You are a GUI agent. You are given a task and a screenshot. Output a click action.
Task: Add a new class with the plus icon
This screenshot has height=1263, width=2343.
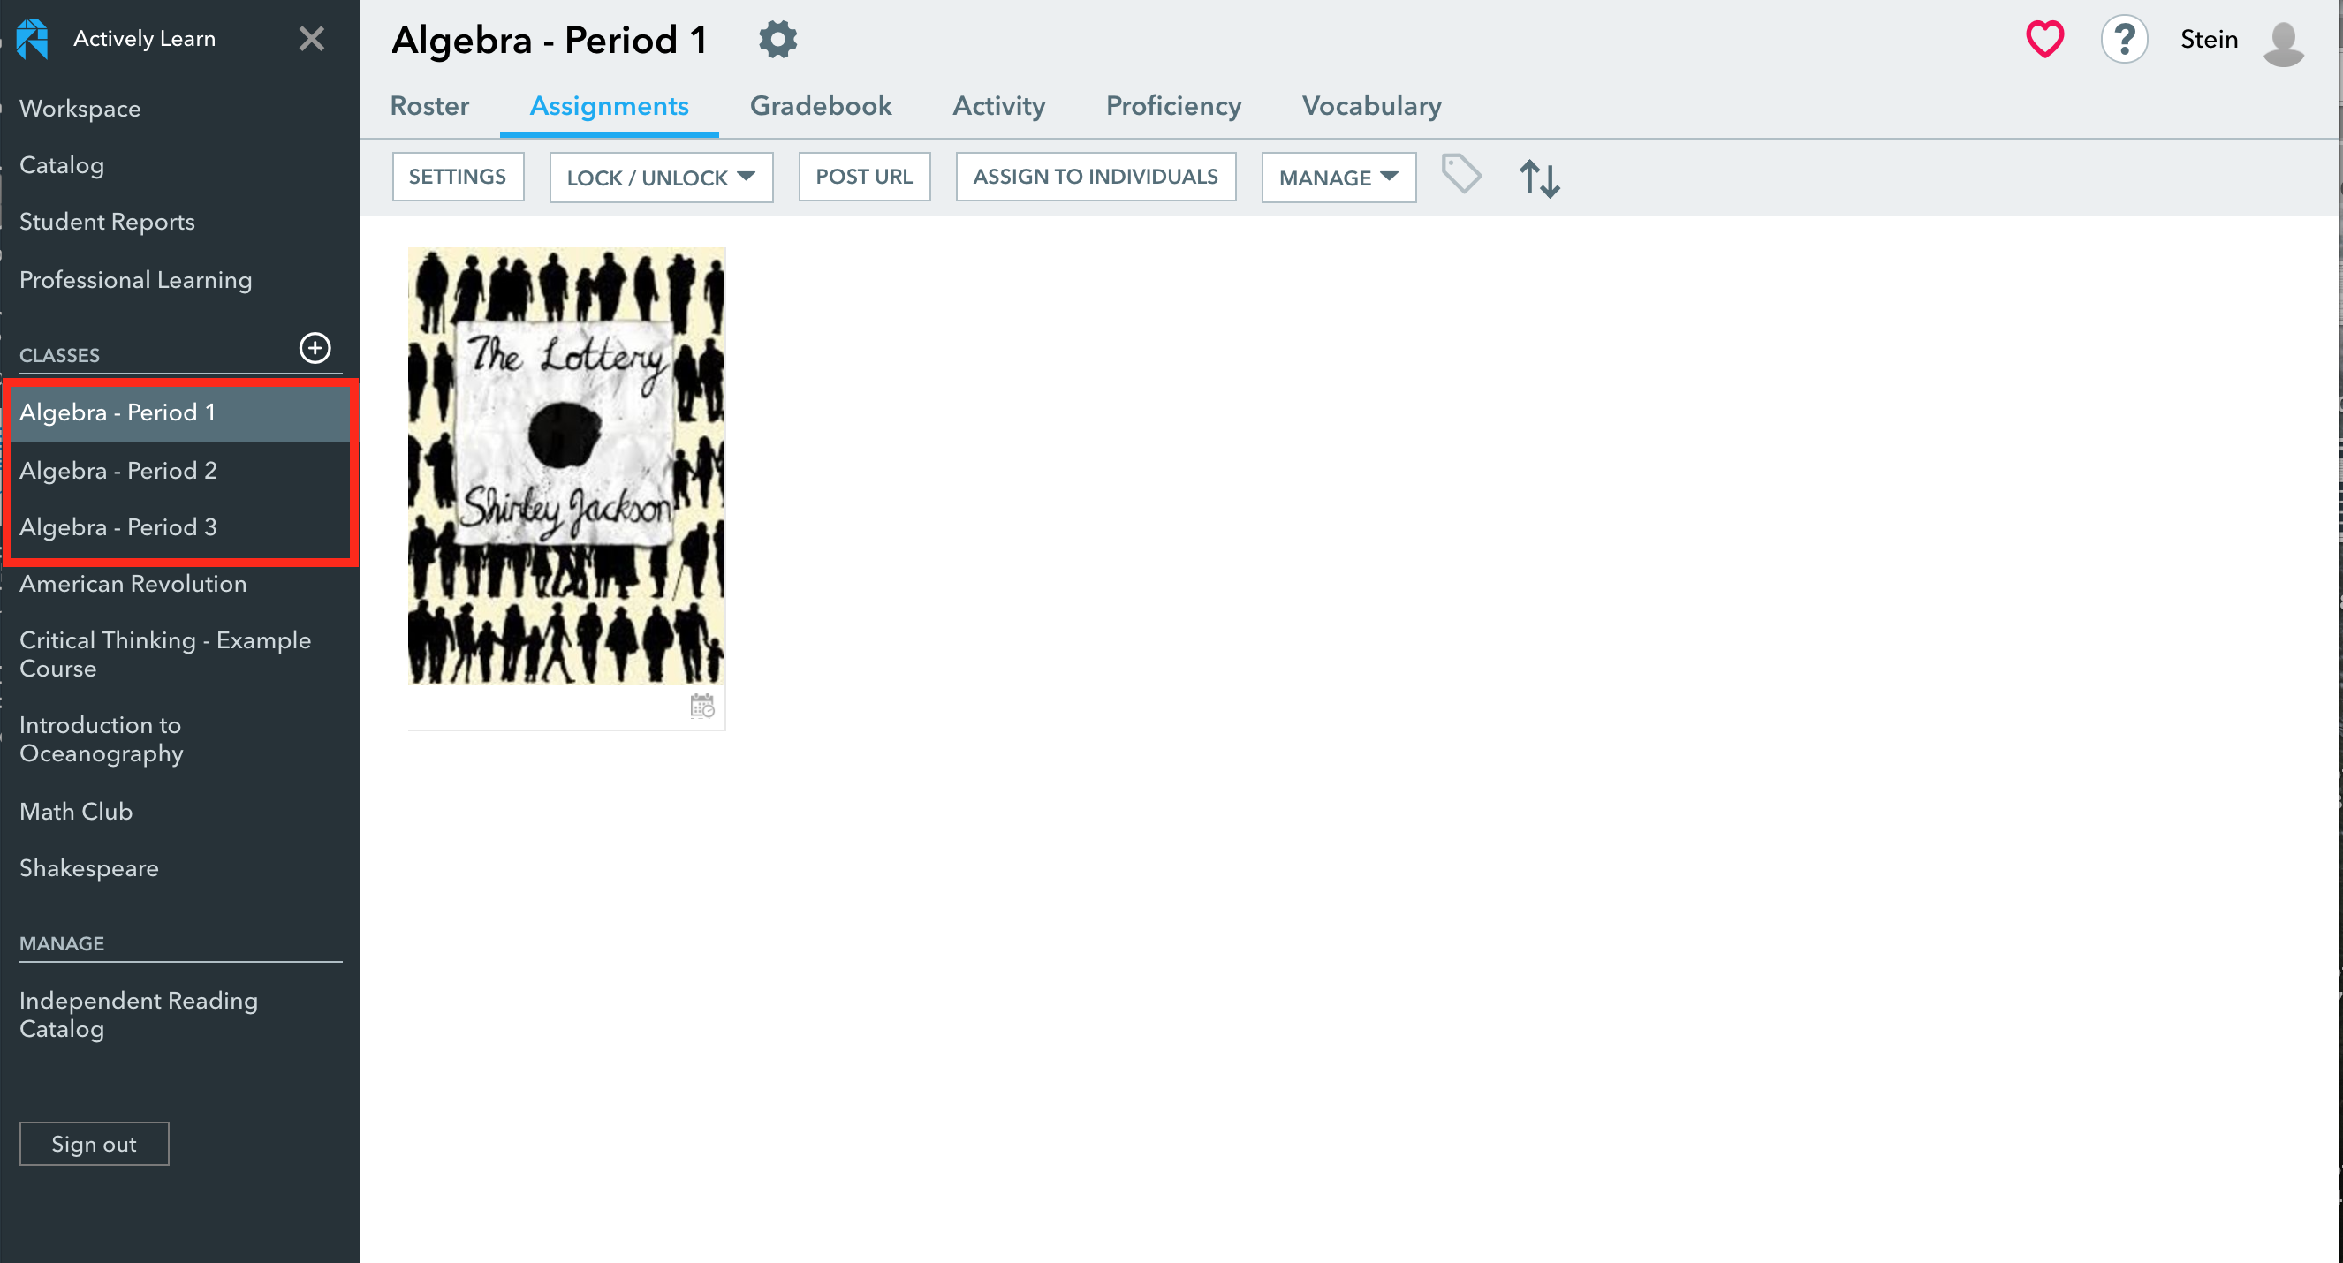(x=315, y=347)
